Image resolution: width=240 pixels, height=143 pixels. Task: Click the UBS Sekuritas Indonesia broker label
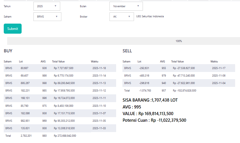point(150,16)
